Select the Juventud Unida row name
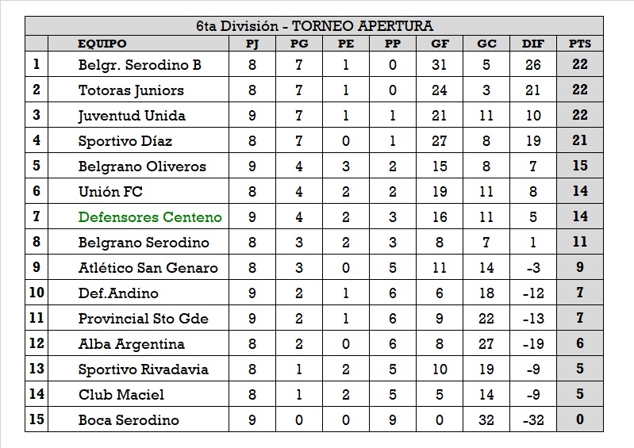Screen dimensions: 634x448 click(x=132, y=116)
